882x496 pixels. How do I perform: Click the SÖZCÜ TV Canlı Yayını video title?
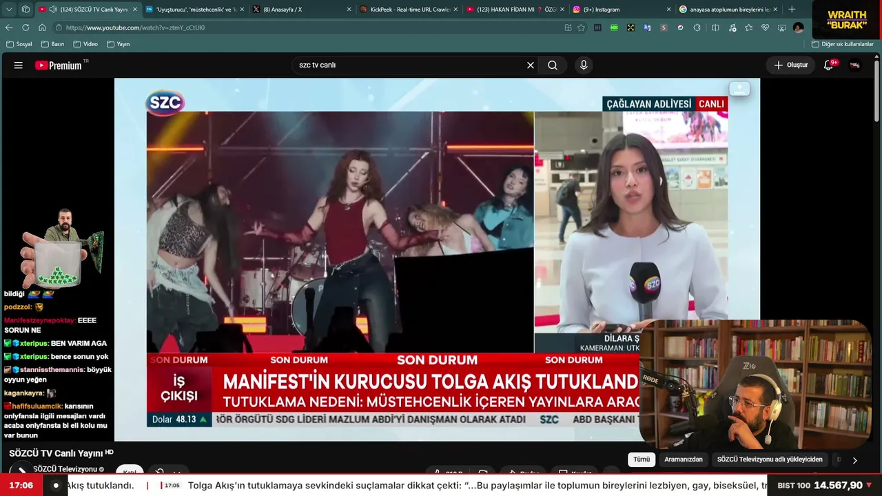(x=56, y=453)
